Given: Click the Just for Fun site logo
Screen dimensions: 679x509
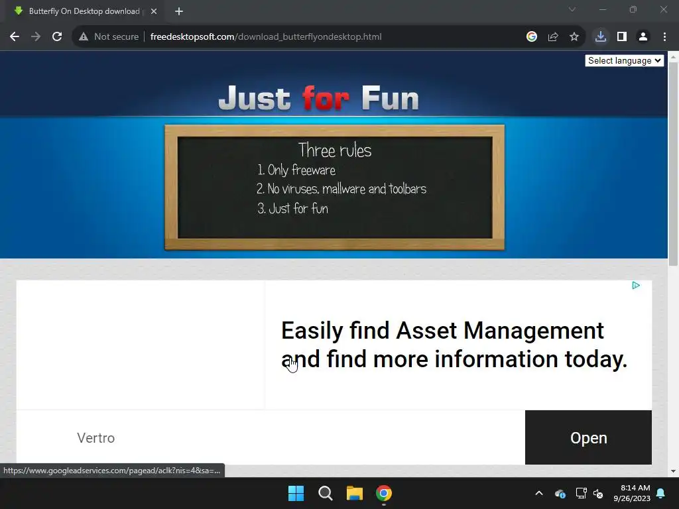Looking at the screenshot, I should [x=319, y=98].
